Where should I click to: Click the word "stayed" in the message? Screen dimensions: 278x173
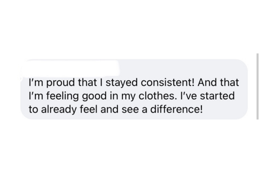pos(122,83)
